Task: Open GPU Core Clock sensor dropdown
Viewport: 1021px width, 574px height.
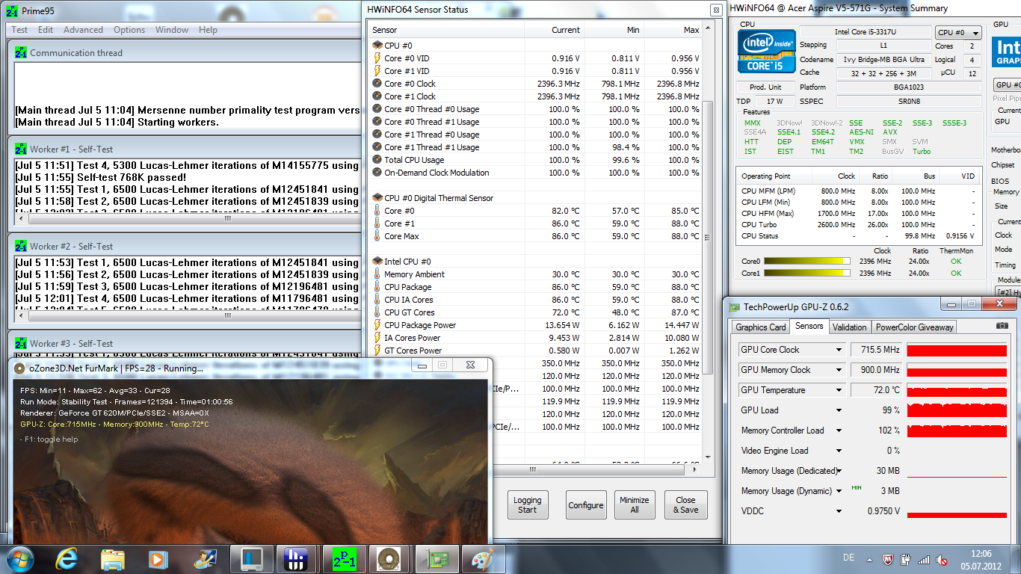Action: point(839,350)
